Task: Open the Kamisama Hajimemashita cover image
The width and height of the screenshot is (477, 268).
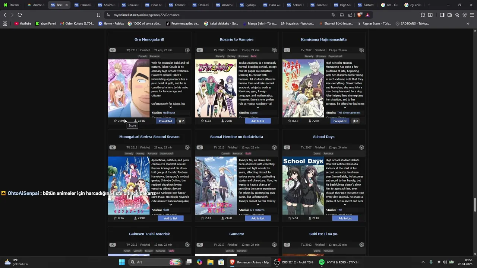Action: [x=303, y=89]
